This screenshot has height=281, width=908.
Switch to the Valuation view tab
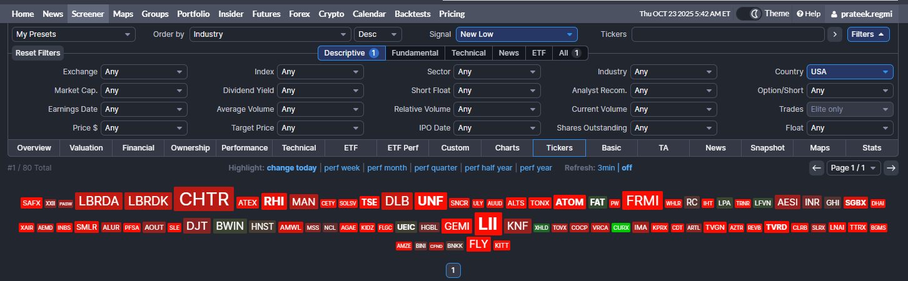click(86, 148)
